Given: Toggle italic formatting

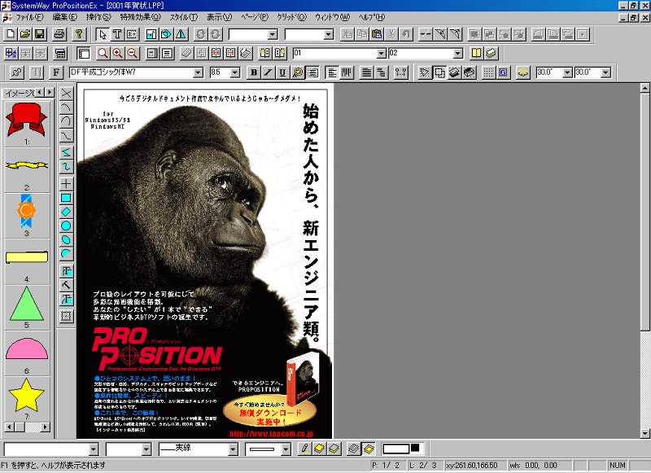Looking at the screenshot, I should coord(269,72).
